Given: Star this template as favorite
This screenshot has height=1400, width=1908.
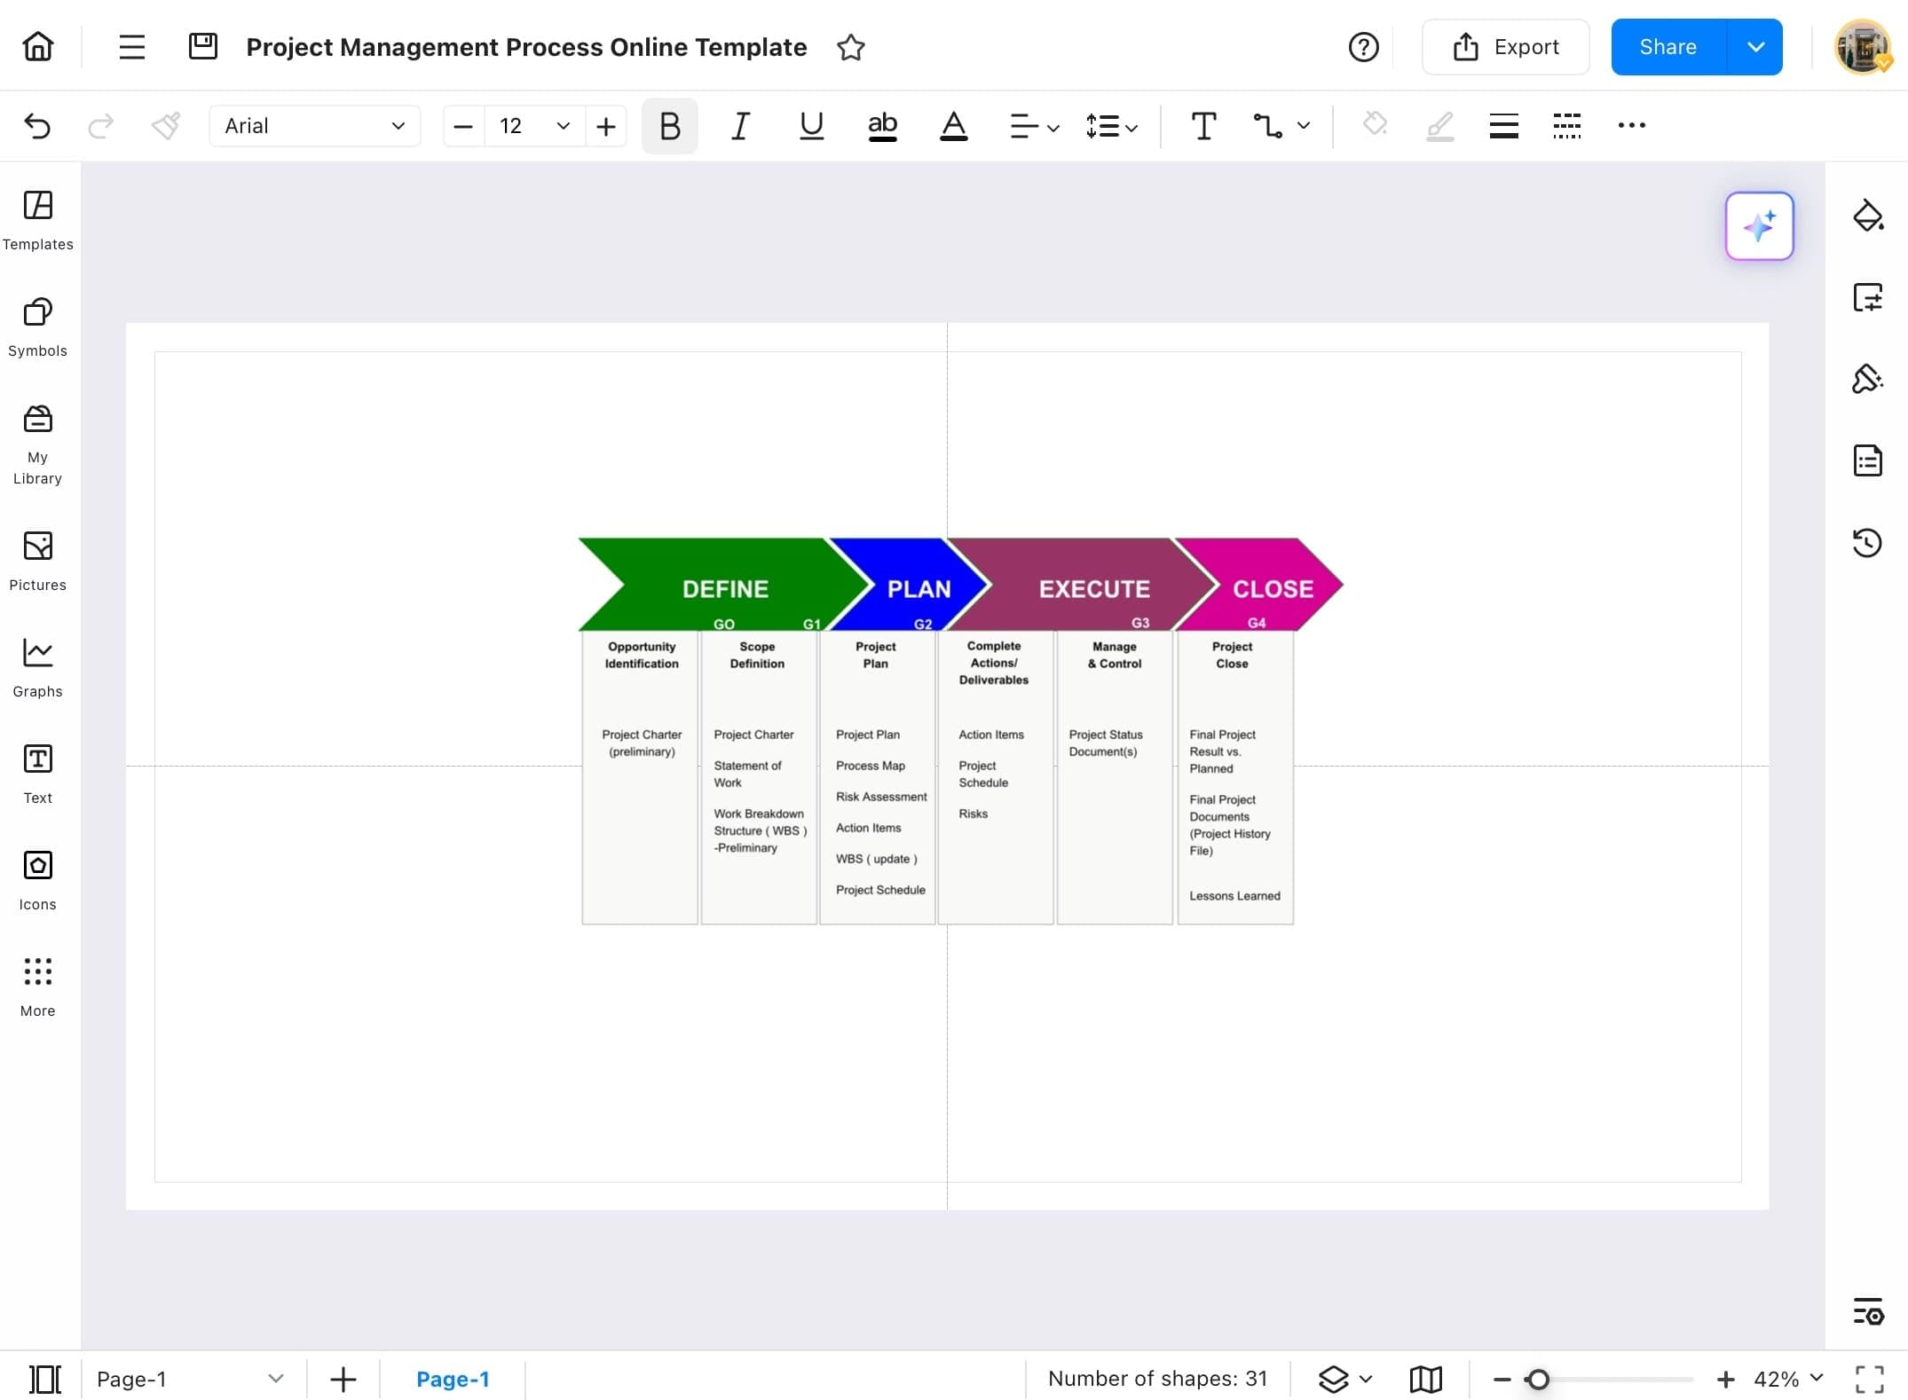Looking at the screenshot, I should click(x=850, y=47).
